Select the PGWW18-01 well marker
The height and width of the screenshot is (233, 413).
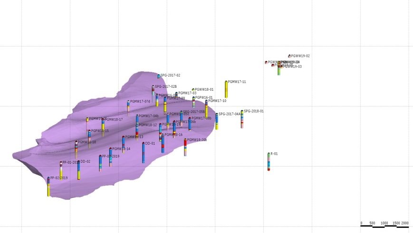[x=193, y=89]
